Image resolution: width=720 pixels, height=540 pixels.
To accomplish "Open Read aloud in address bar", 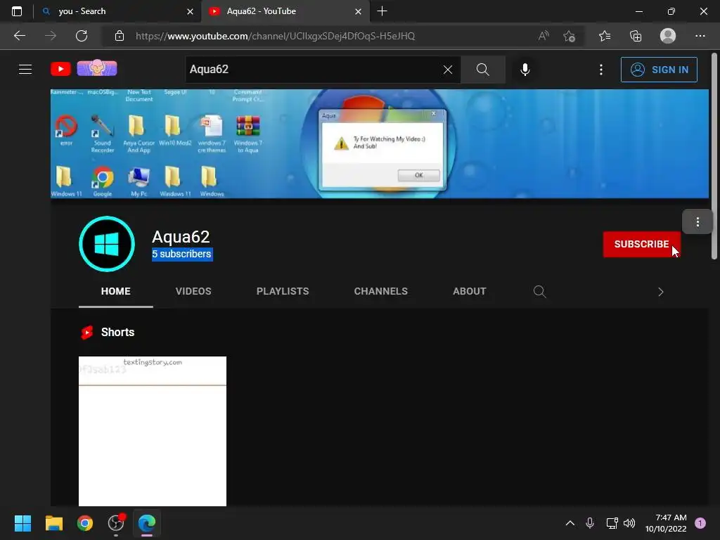I will coord(544,36).
